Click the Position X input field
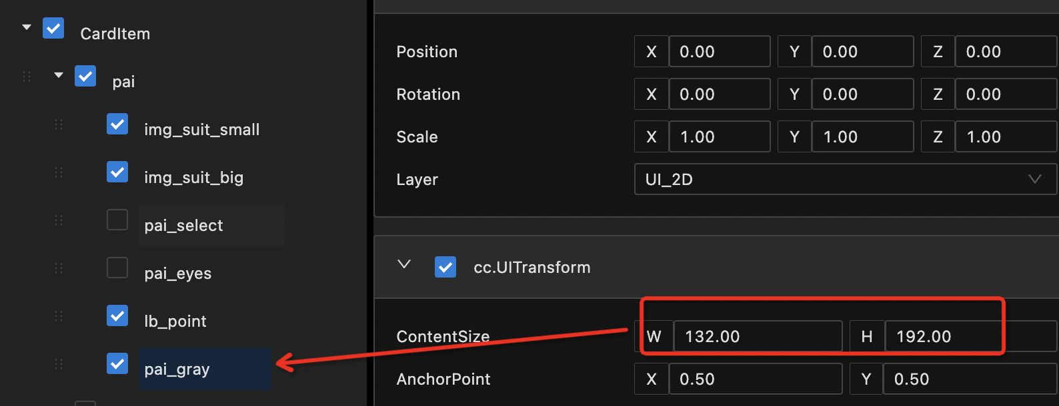Image resolution: width=1059 pixels, height=406 pixels. click(x=719, y=52)
